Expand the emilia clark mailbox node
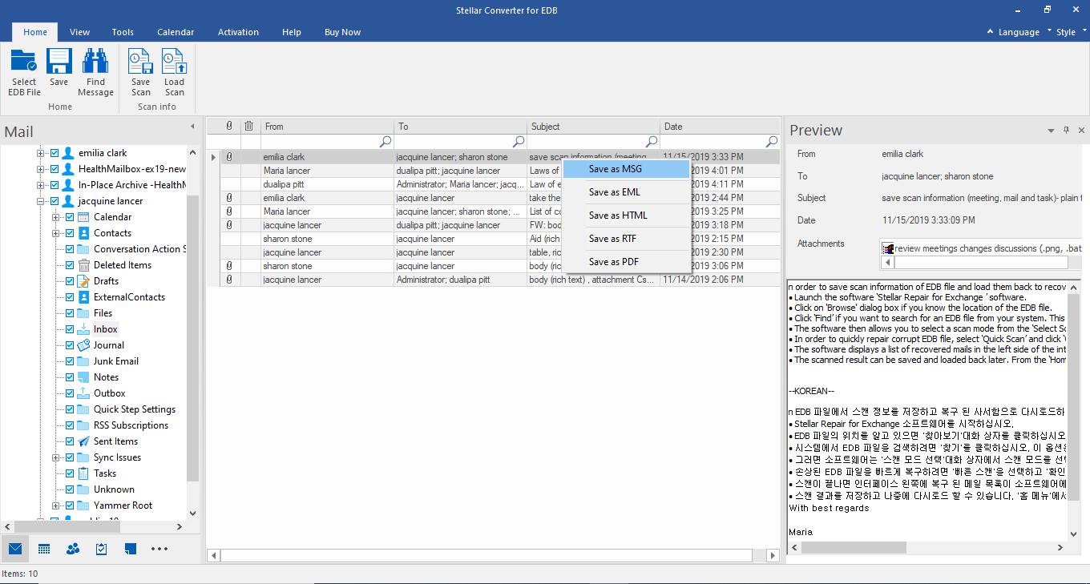This screenshot has height=584, width=1090. pos(40,153)
